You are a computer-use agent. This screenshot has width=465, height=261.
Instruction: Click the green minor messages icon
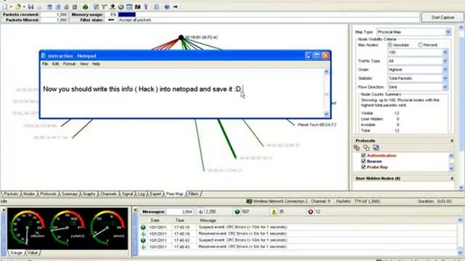coord(237,212)
